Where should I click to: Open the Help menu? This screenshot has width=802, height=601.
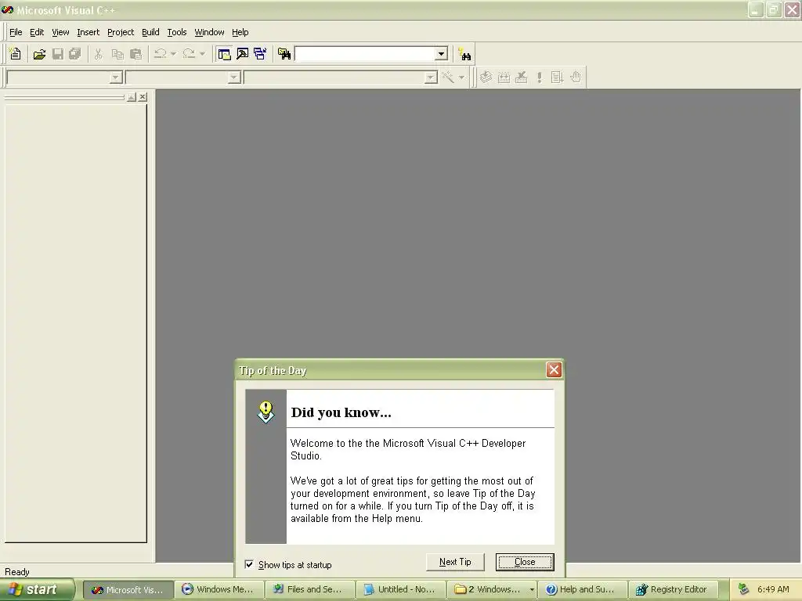(240, 32)
